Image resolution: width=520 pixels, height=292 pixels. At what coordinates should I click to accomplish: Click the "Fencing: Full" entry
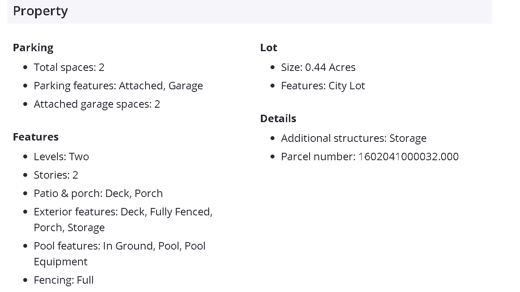(64, 280)
